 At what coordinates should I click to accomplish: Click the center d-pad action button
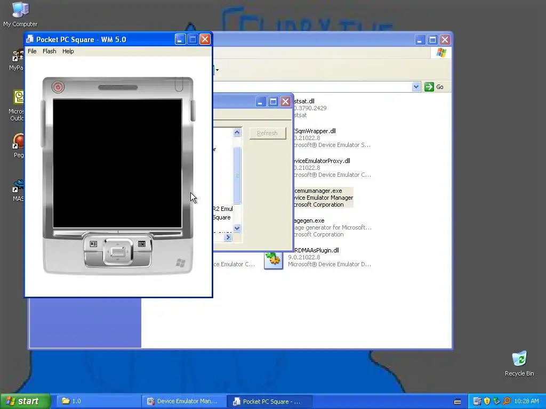118,252
